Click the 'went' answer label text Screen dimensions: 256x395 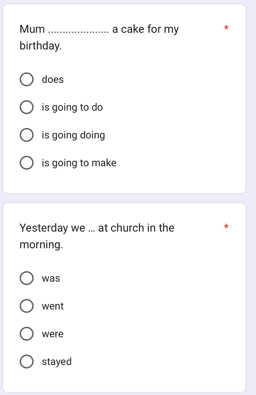click(53, 306)
